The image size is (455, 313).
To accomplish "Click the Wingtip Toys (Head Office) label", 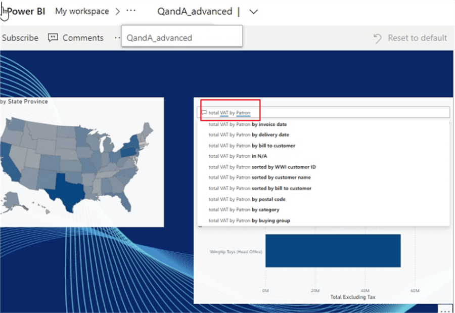I will [236, 252].
